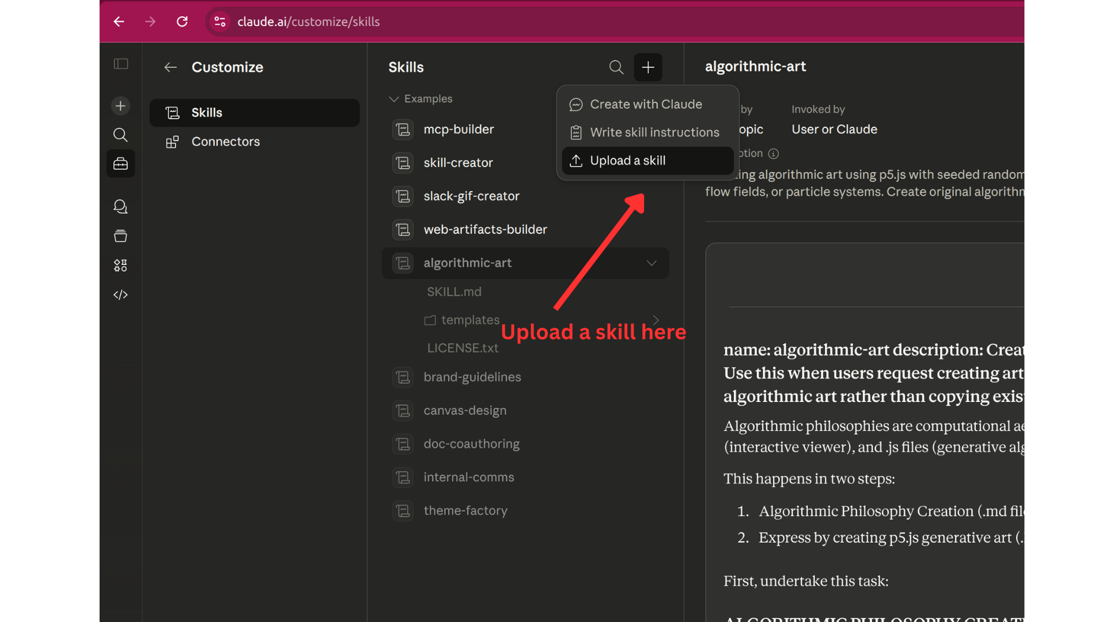Click the plus add skill button

[648, 67]
